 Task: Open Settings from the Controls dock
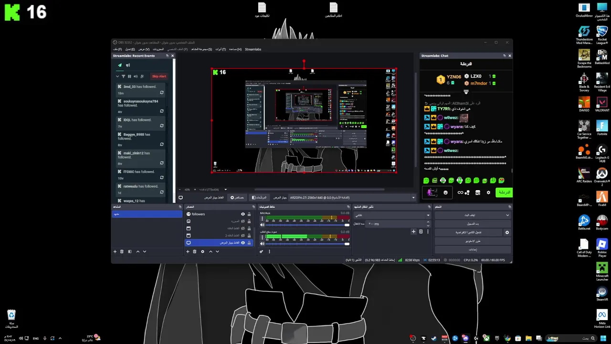(473, 249)
